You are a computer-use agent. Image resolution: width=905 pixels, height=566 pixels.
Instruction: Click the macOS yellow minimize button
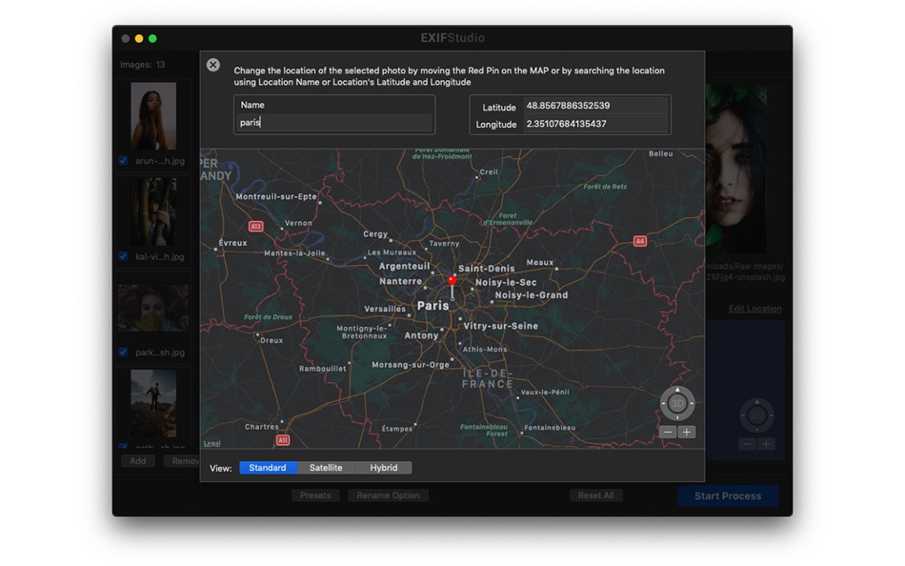(139, 39)
